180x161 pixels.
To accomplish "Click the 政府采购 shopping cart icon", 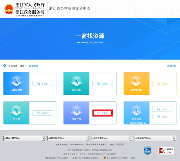I will point(76,81).
